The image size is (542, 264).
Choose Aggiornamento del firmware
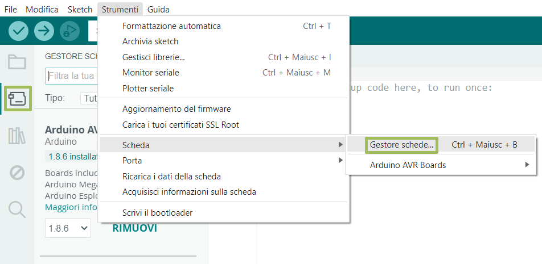click(x=224, y=109)
